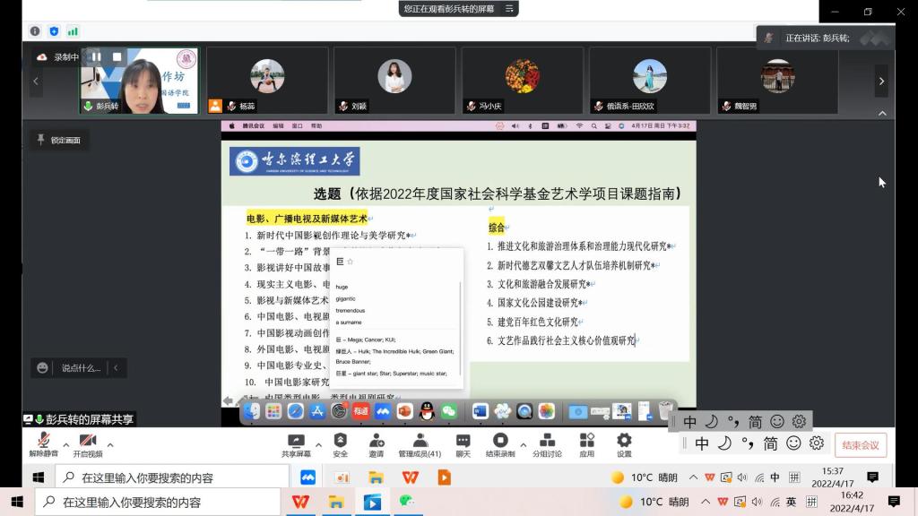
Task: Select 刘颖 participant video tile
Action: coord(394,80)
